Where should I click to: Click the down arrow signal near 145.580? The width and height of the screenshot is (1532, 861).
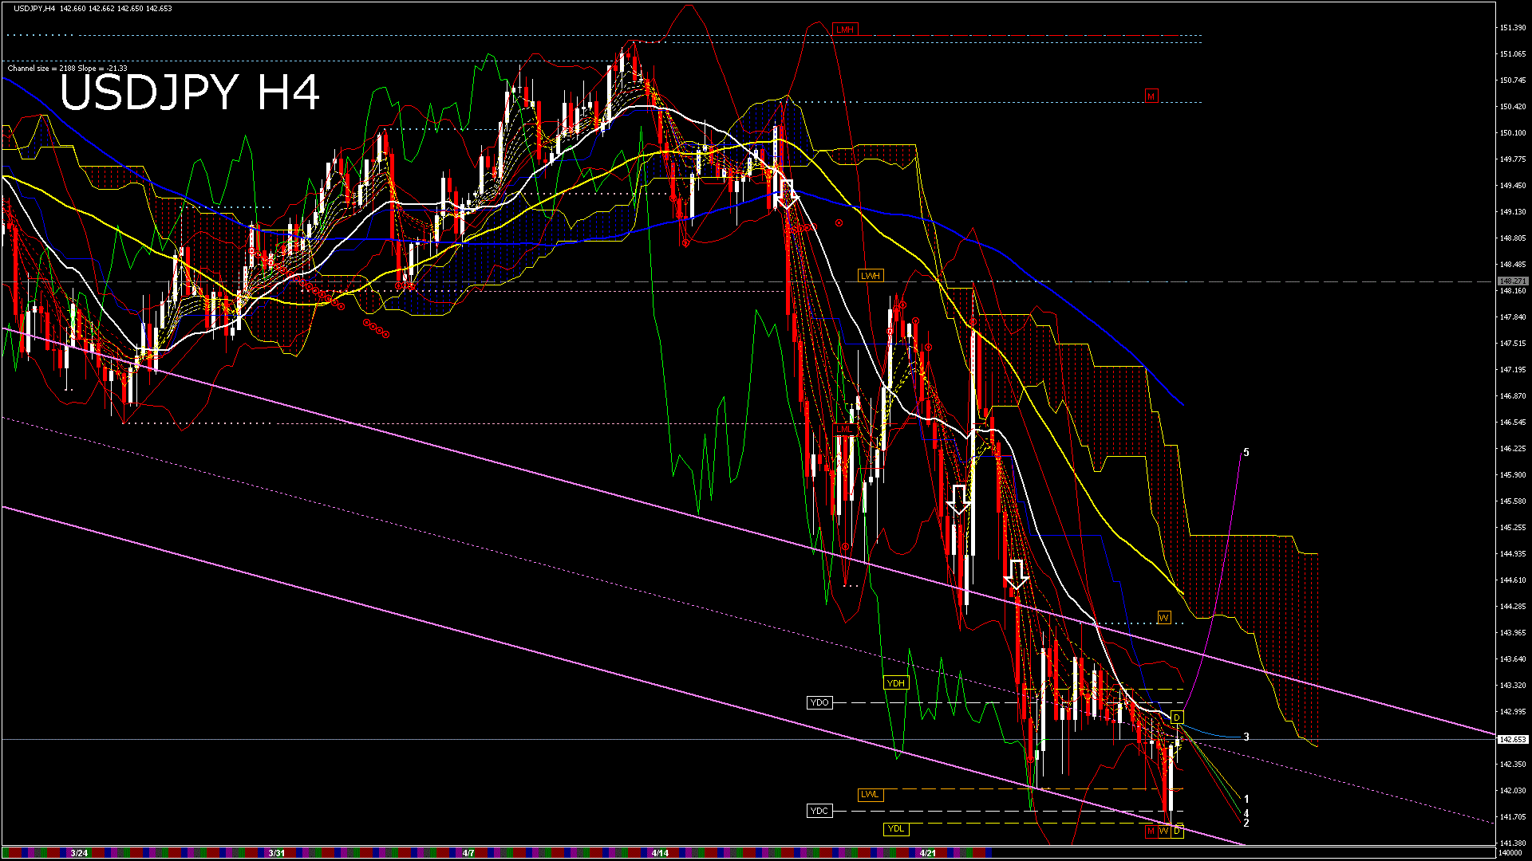point(959,500)
